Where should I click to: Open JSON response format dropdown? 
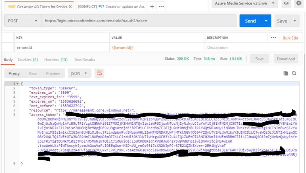pyautogui.click(x=79, y=73)
